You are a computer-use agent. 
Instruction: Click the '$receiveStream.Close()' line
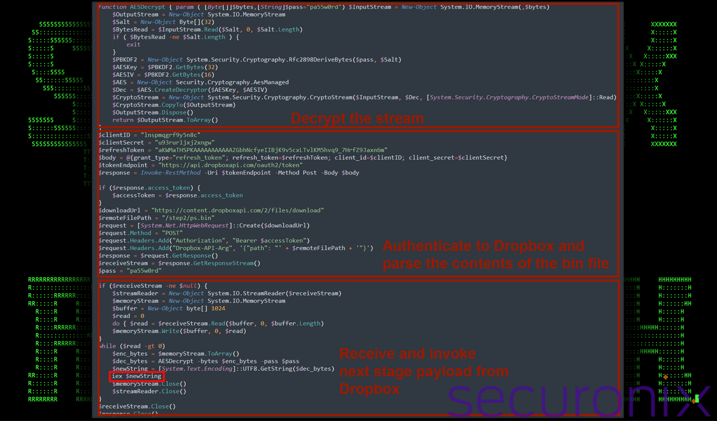tap(137, 406)
